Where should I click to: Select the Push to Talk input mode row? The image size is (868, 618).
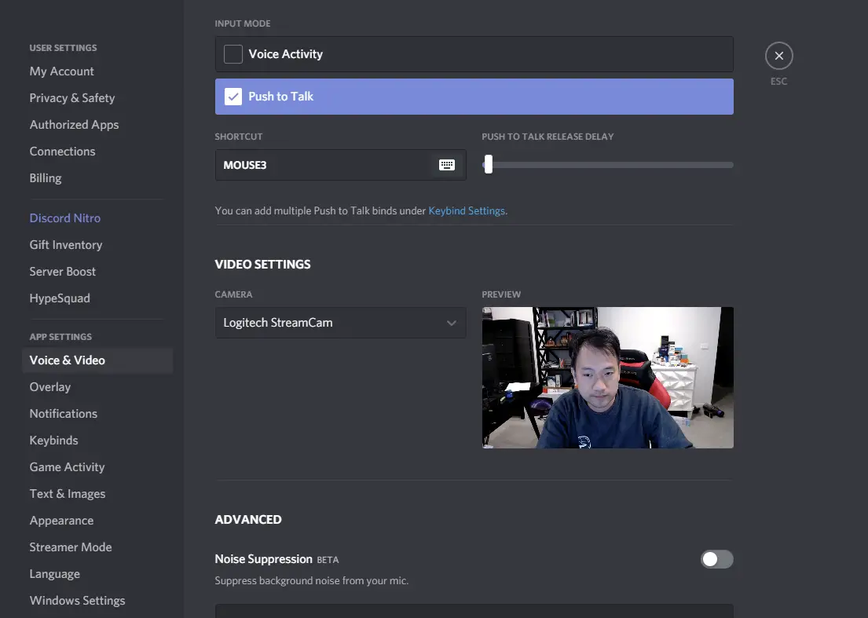474,97
